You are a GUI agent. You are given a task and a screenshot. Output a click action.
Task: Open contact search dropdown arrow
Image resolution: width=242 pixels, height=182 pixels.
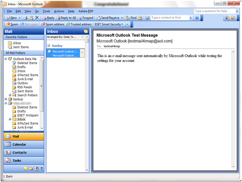pyautogui.click(x=191, y=18)
